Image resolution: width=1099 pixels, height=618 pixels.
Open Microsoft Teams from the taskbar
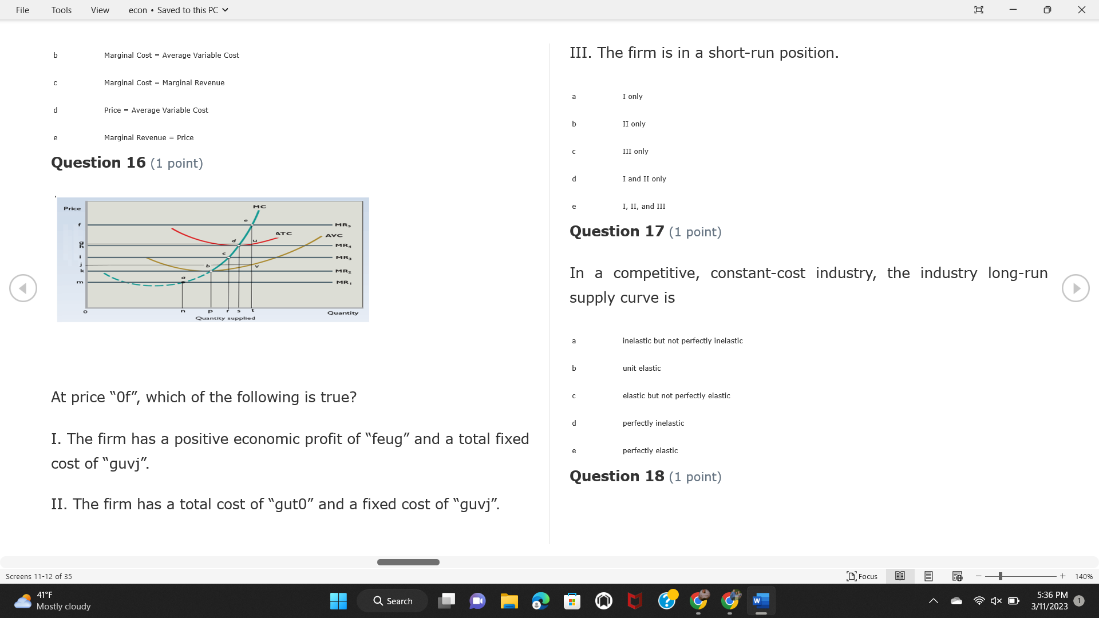tap(478, 601)
